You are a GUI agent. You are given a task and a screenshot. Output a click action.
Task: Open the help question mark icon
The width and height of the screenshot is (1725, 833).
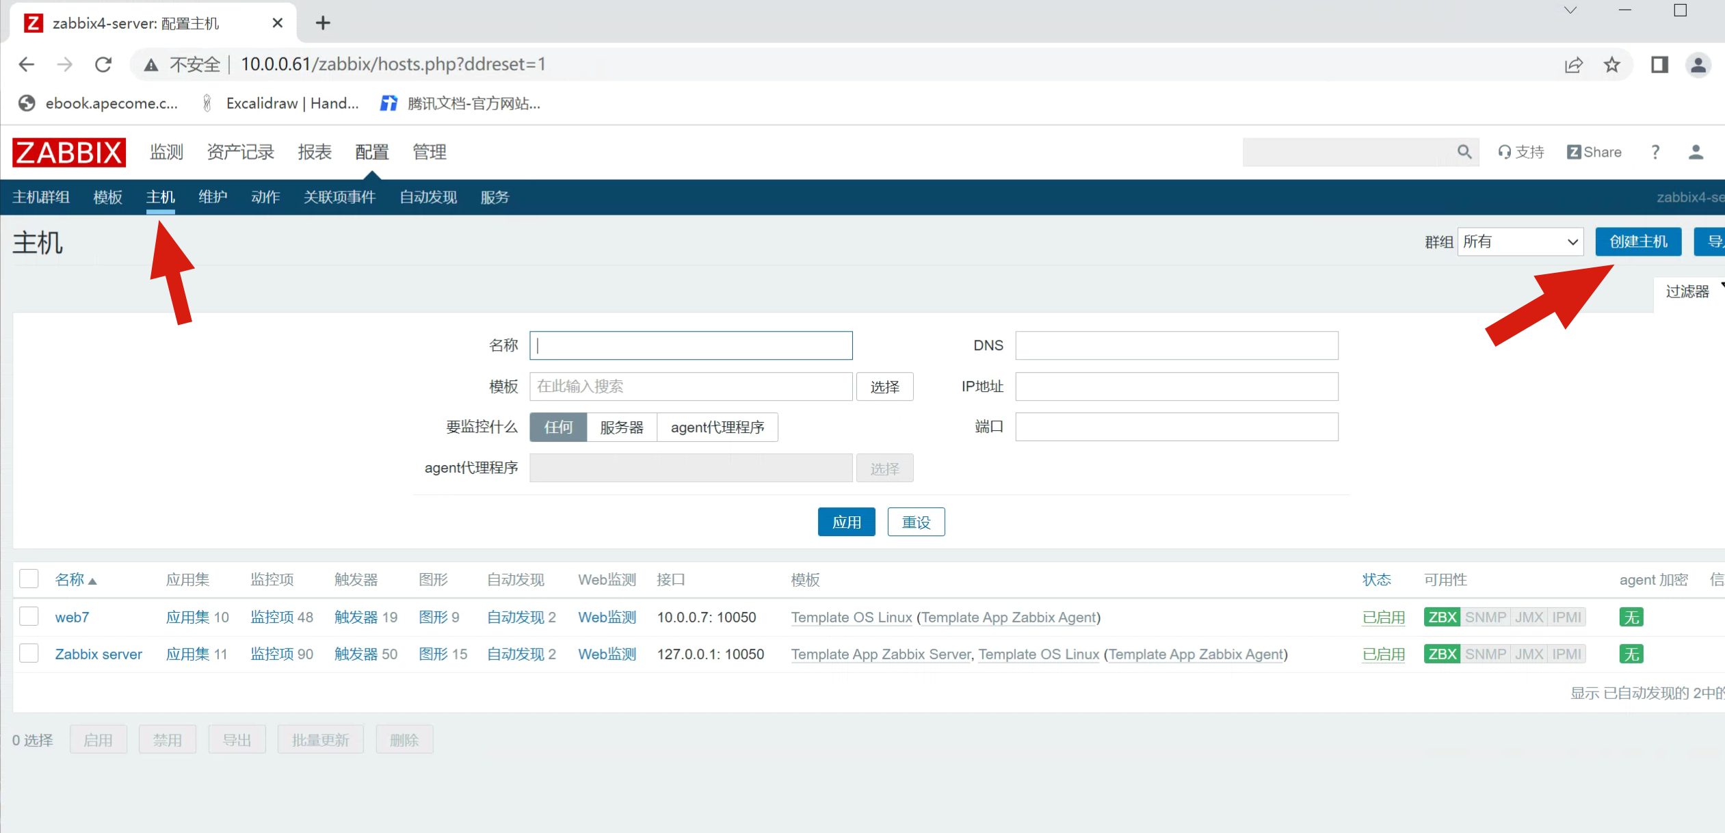(1655, 152)
